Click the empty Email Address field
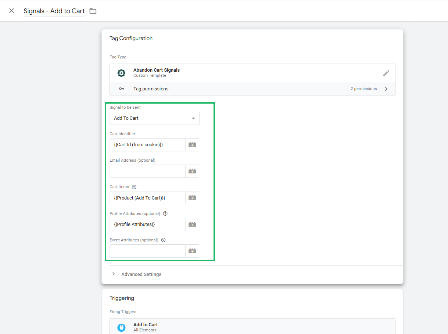 point(147,171)
